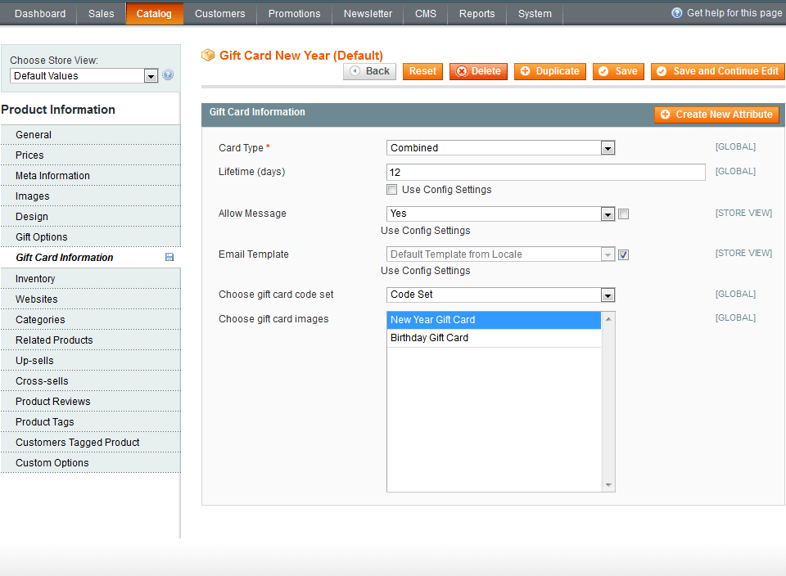Click Save and Continue Edit
The image size is (786, 576).
(x=717, y=71)
